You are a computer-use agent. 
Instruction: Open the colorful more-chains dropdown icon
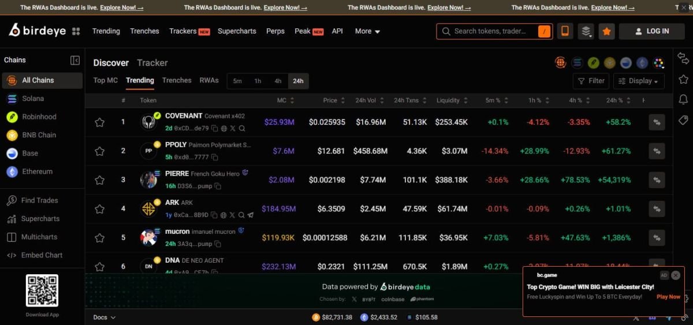659,63
